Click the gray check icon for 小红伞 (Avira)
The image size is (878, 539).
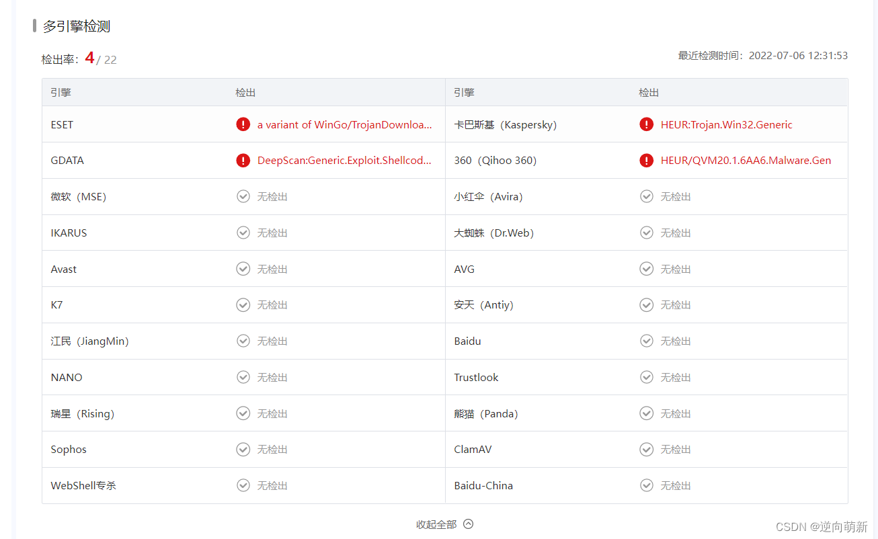click(647, 196)
